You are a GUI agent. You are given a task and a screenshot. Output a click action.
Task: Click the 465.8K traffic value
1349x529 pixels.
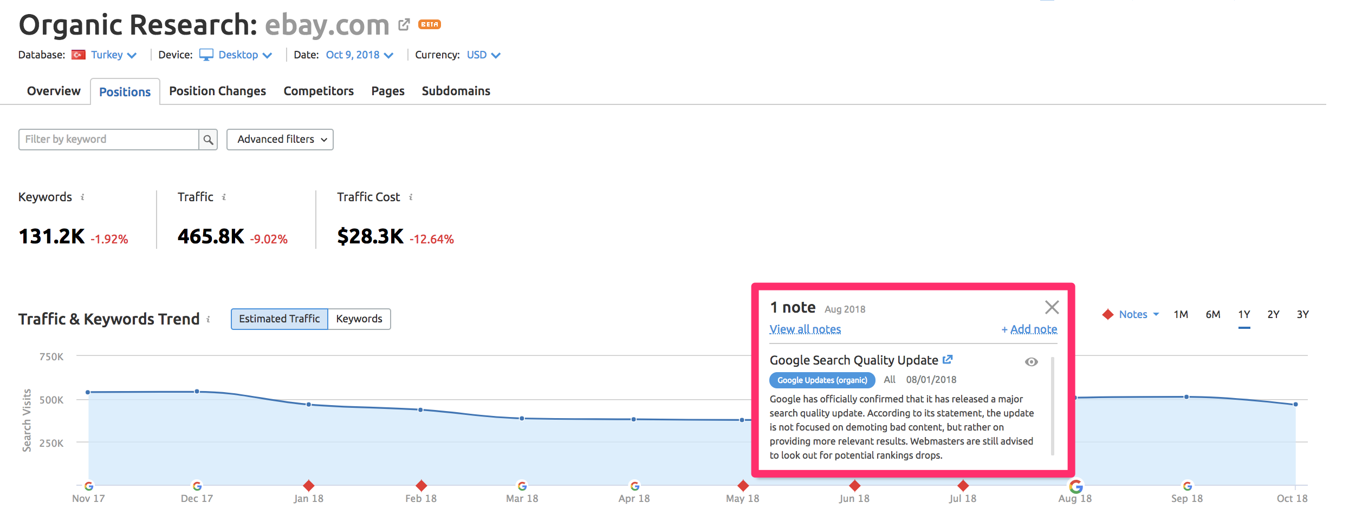pos(211,236)
